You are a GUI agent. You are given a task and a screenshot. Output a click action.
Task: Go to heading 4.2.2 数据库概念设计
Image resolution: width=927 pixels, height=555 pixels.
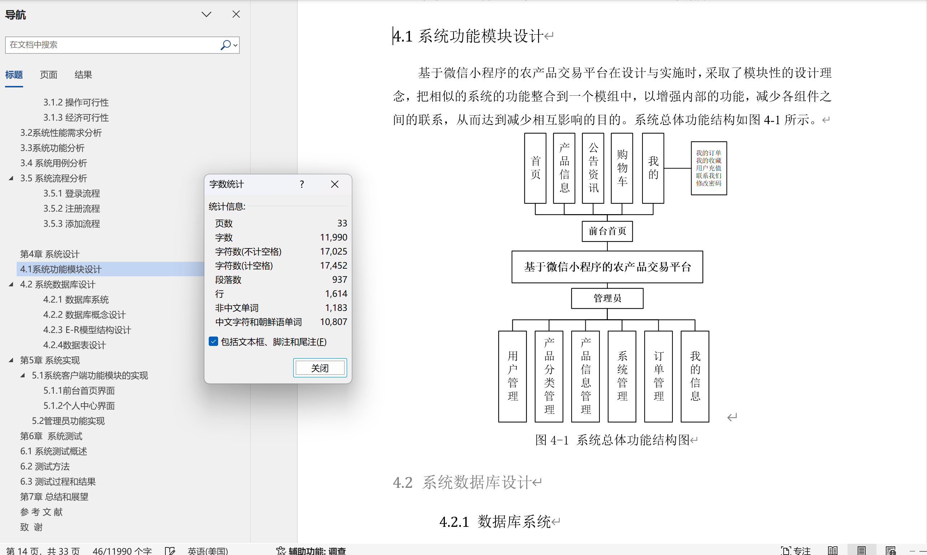[85, 315]
